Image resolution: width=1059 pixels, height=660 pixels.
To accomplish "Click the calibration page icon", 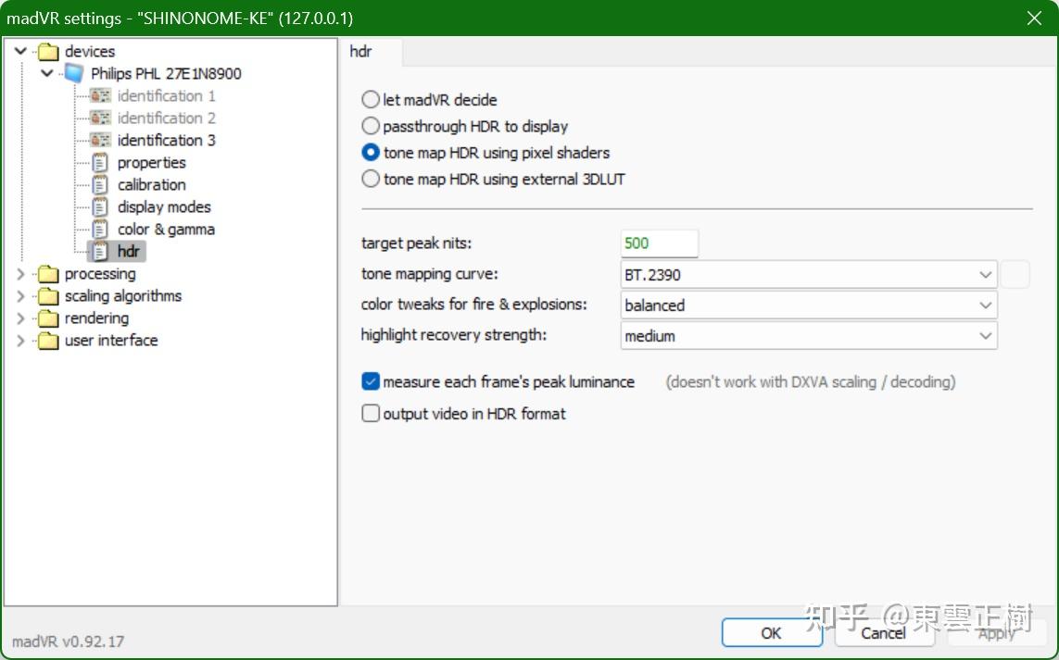I will tap(100, 185).
